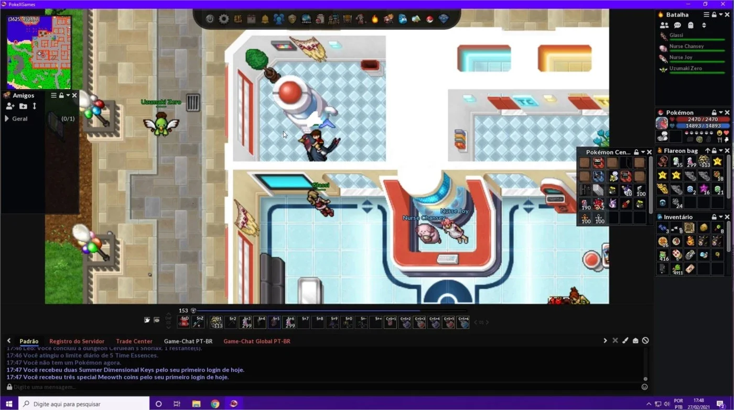
Task: Toggle the chat input lock icon
Action: click(x=9, y=387)
